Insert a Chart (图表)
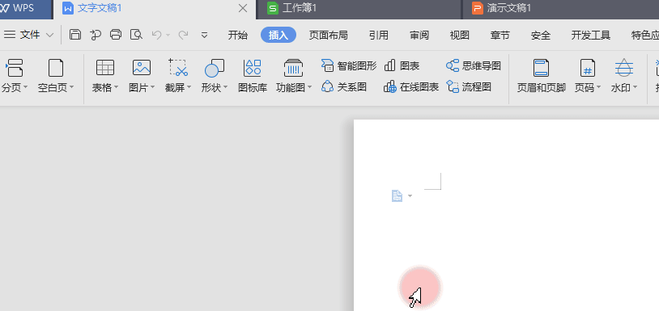Viewport: 659px width, 311px height. (402, 65)
